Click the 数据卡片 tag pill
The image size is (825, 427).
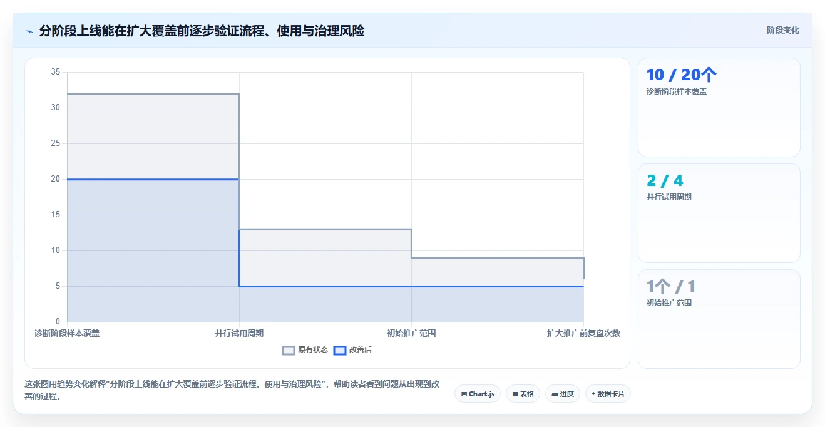(608, 394)
